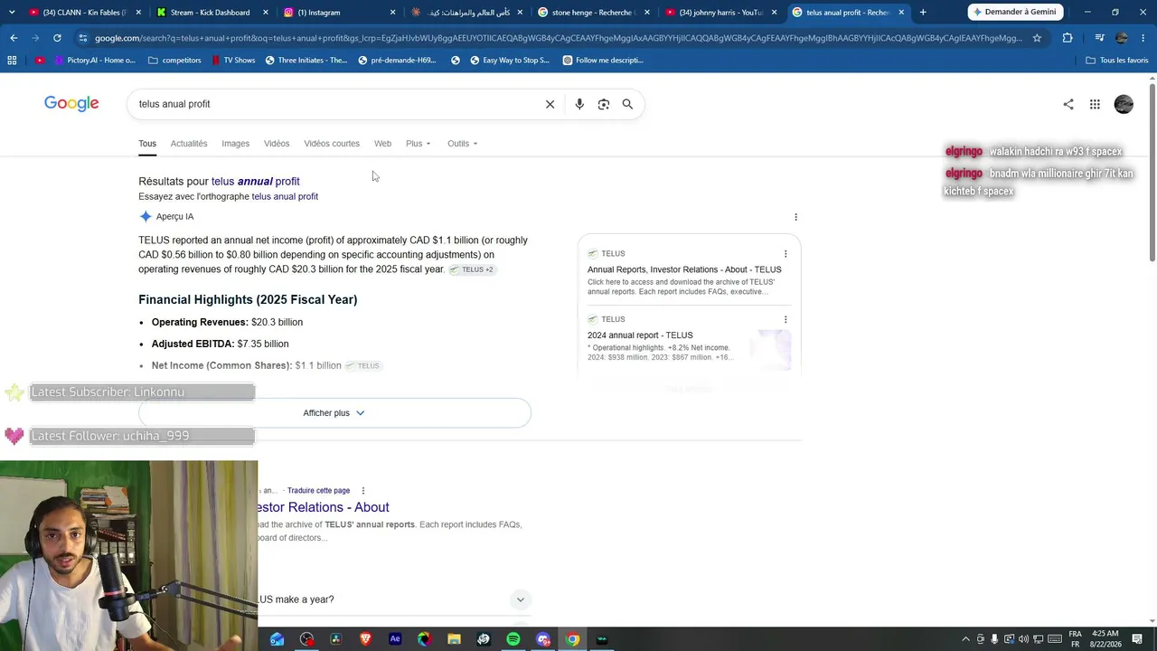
Task: Open the Outlook icon in the taskbar
Action: pyautogui.click(x=277, y=639)
